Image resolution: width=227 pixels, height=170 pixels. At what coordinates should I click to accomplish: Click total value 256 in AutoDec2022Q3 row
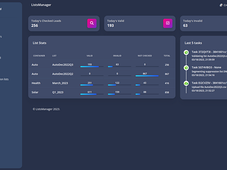pyautogui.click(x=167, y=65)
